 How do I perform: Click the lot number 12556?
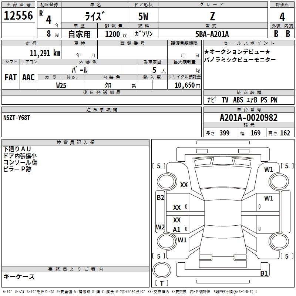(x=18, y=16)
